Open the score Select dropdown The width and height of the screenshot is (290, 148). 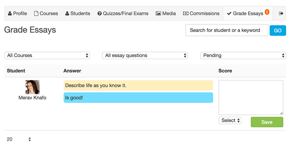point(230,120)
